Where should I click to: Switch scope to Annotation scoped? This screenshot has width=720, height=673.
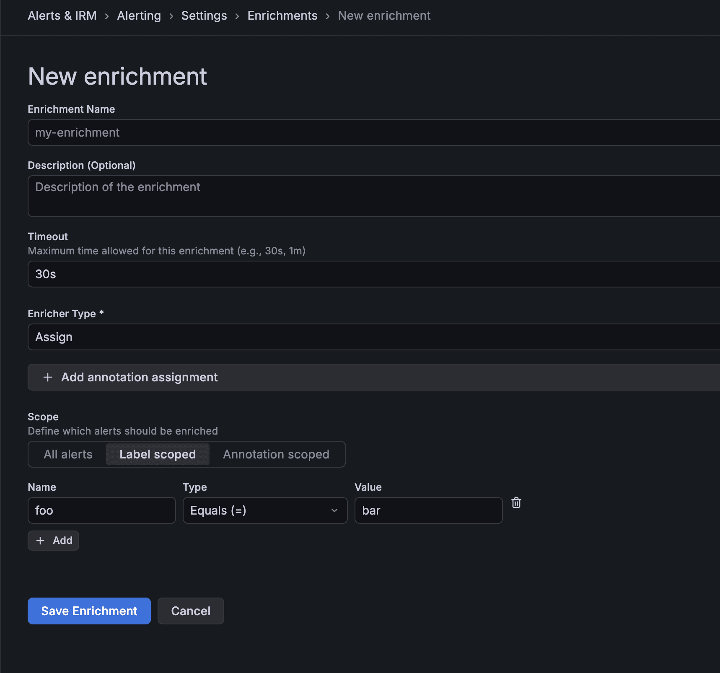[276, 454]
